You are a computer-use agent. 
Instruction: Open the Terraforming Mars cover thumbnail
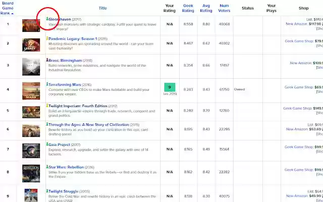(31, 91)
